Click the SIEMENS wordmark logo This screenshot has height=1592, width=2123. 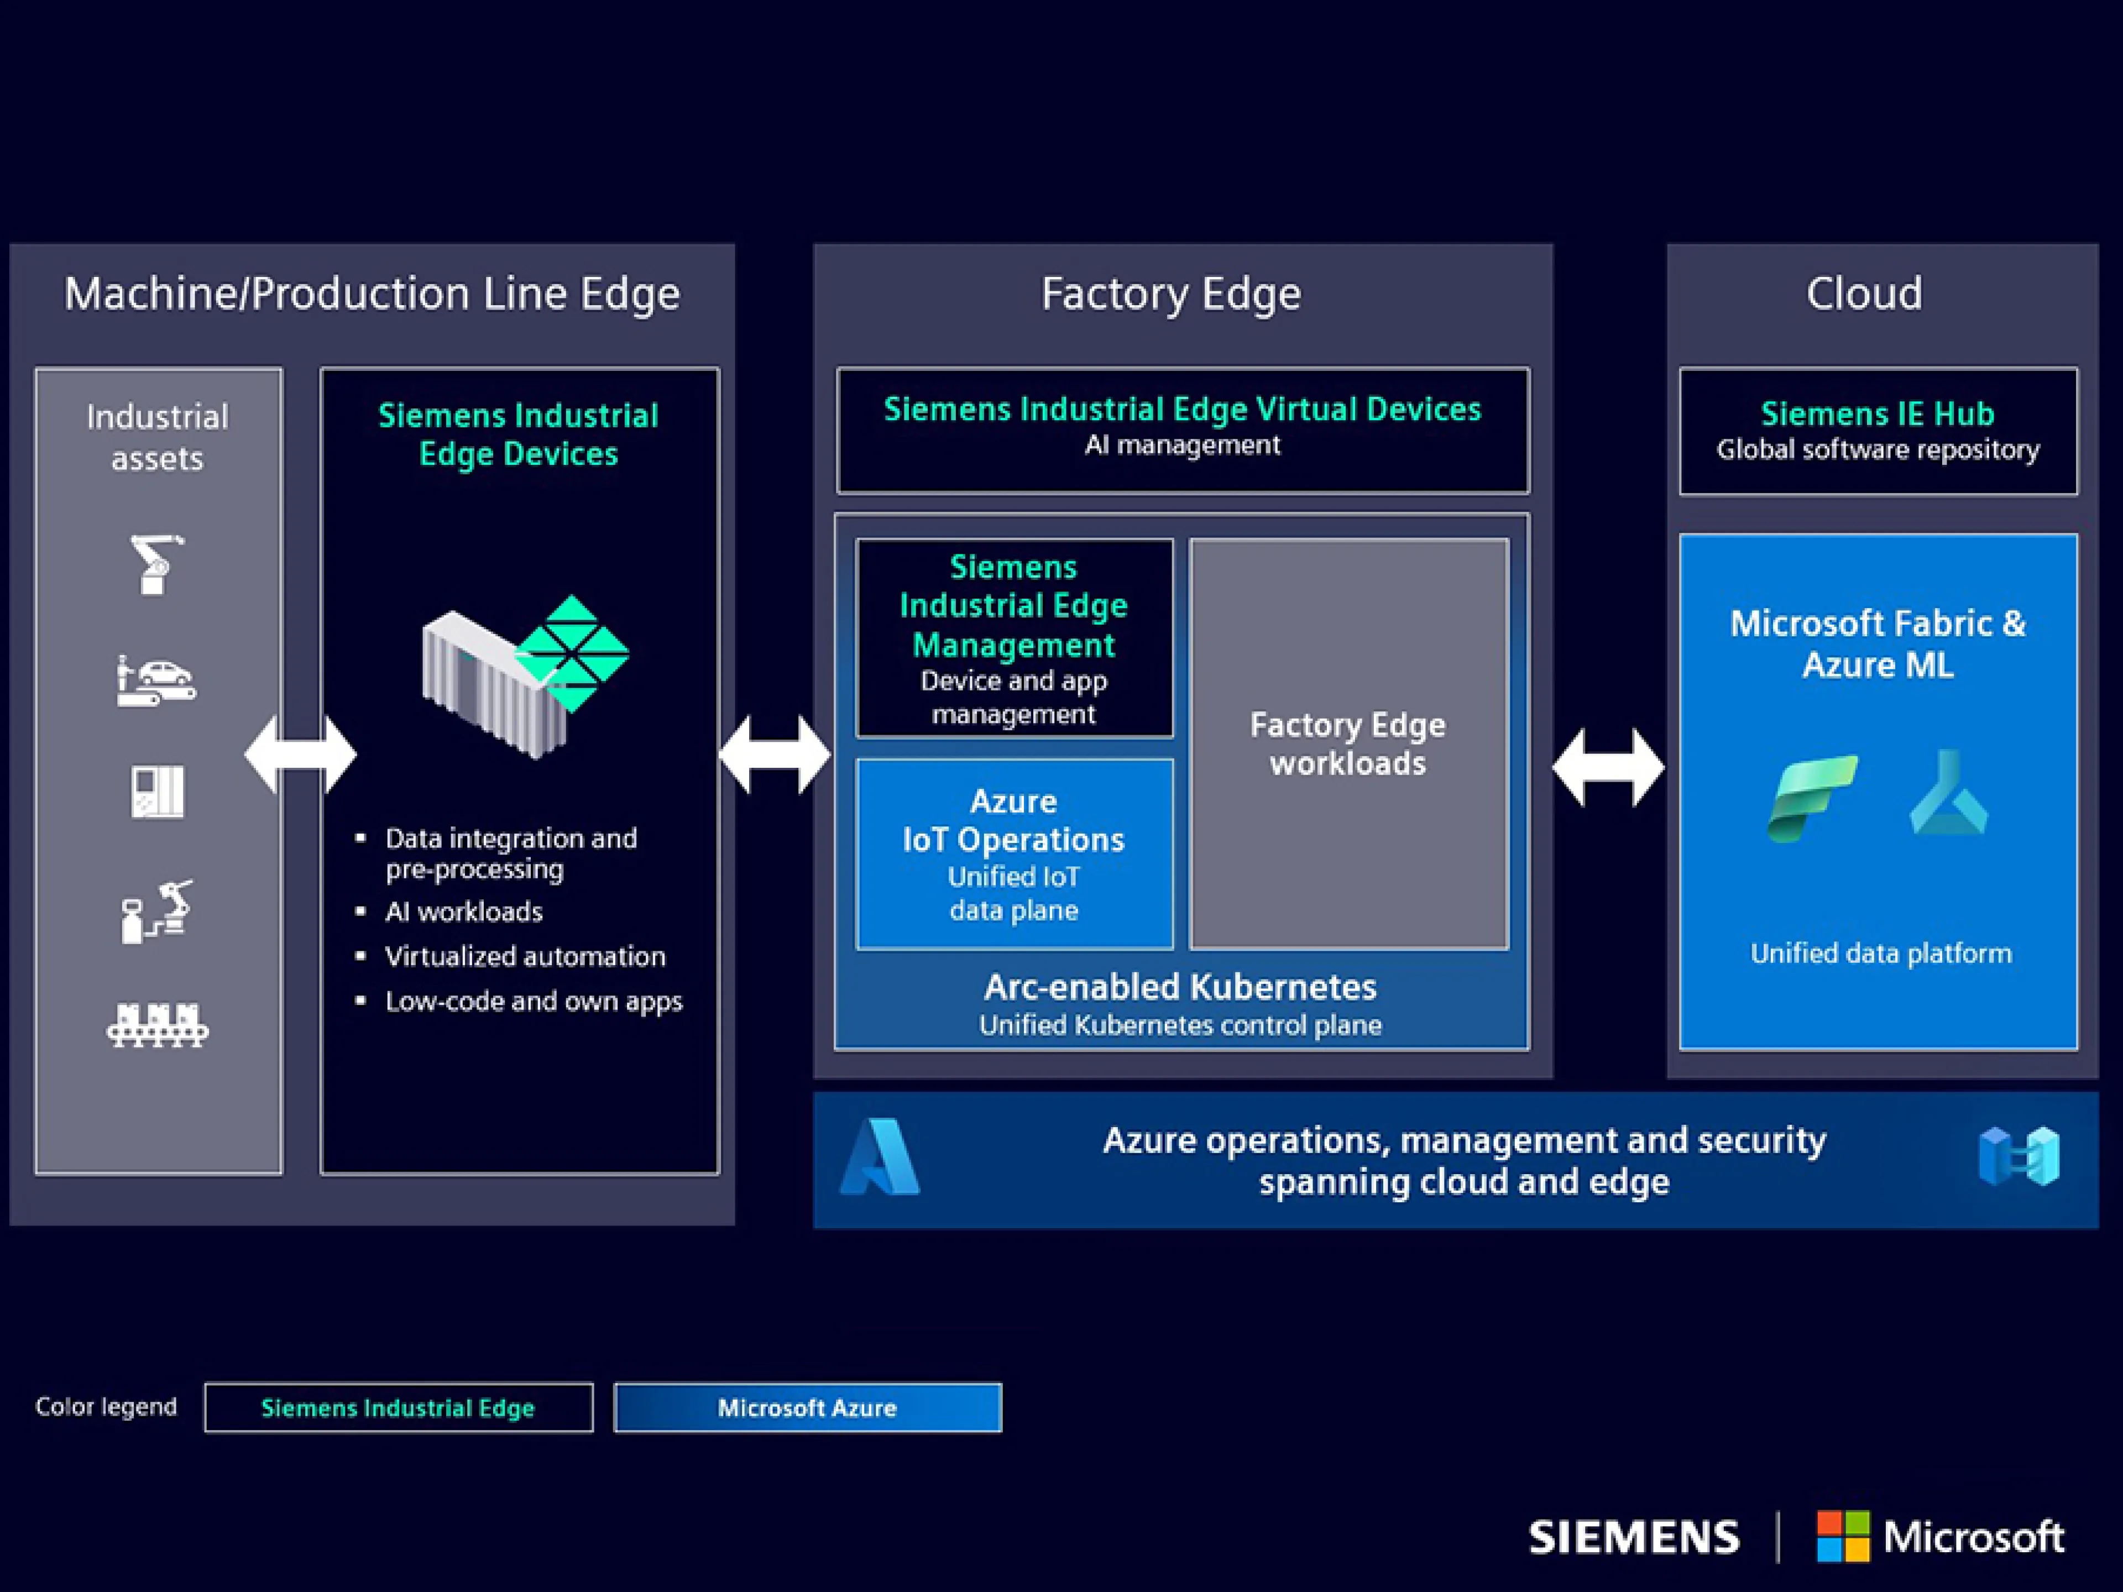(1634, 1537)
